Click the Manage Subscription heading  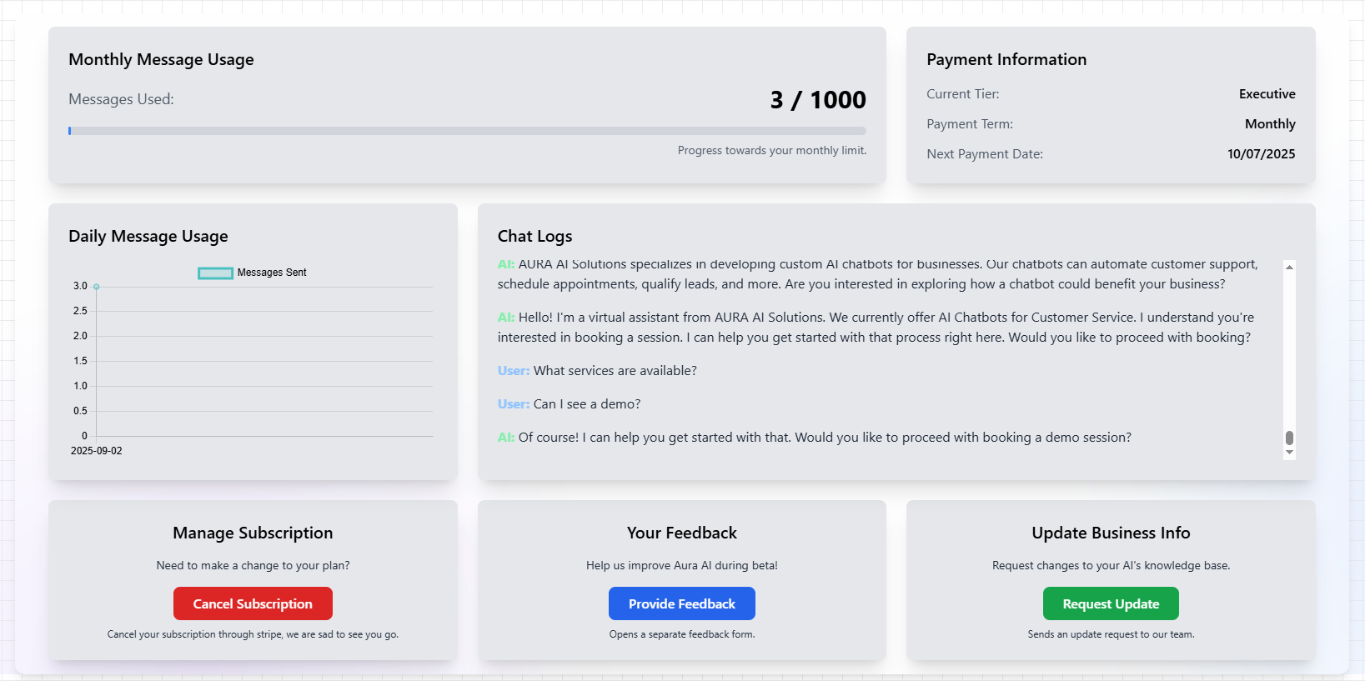pos(253,533)
